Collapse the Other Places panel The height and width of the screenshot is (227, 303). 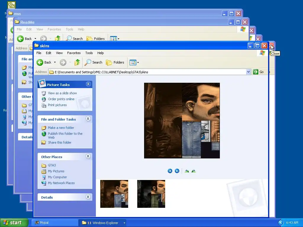(x=88, y=156)
